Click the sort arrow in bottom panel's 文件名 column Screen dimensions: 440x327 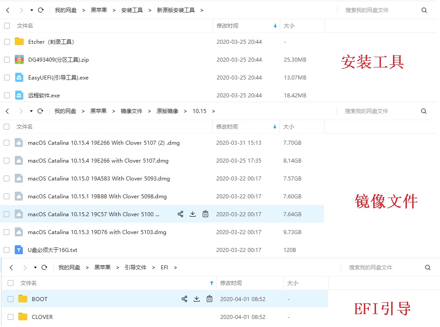point(212,283)
